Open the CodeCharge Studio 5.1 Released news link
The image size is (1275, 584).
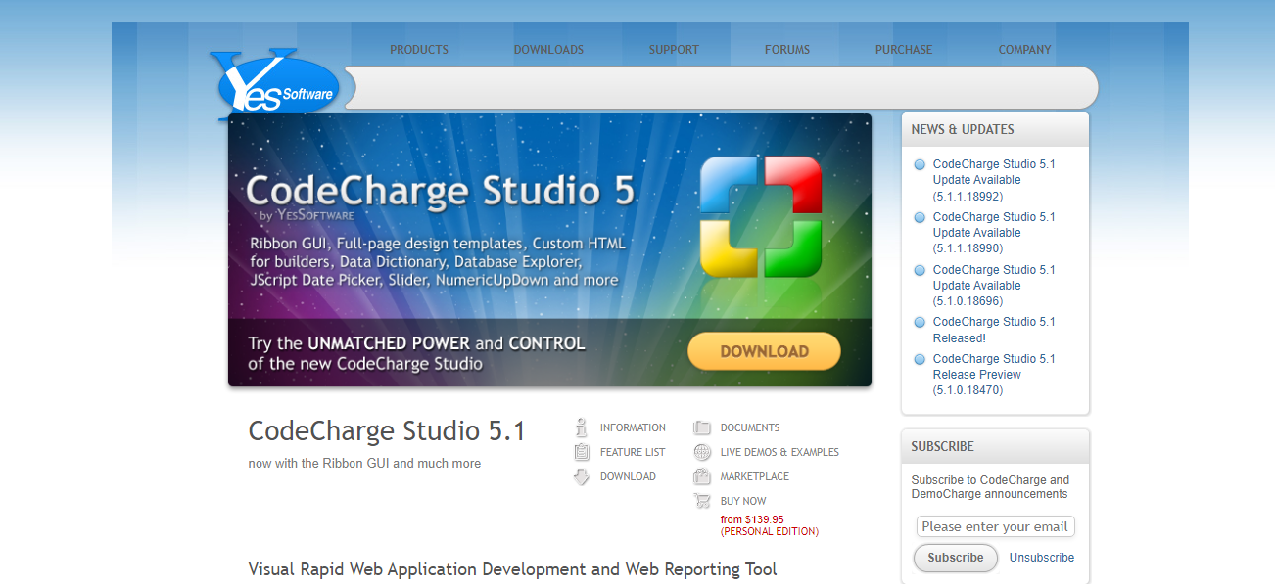click(993, 330)
